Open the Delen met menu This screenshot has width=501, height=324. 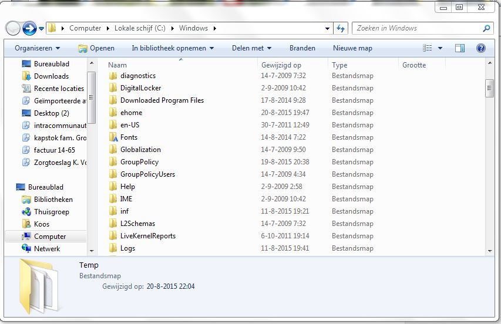(x=251, y=48)
